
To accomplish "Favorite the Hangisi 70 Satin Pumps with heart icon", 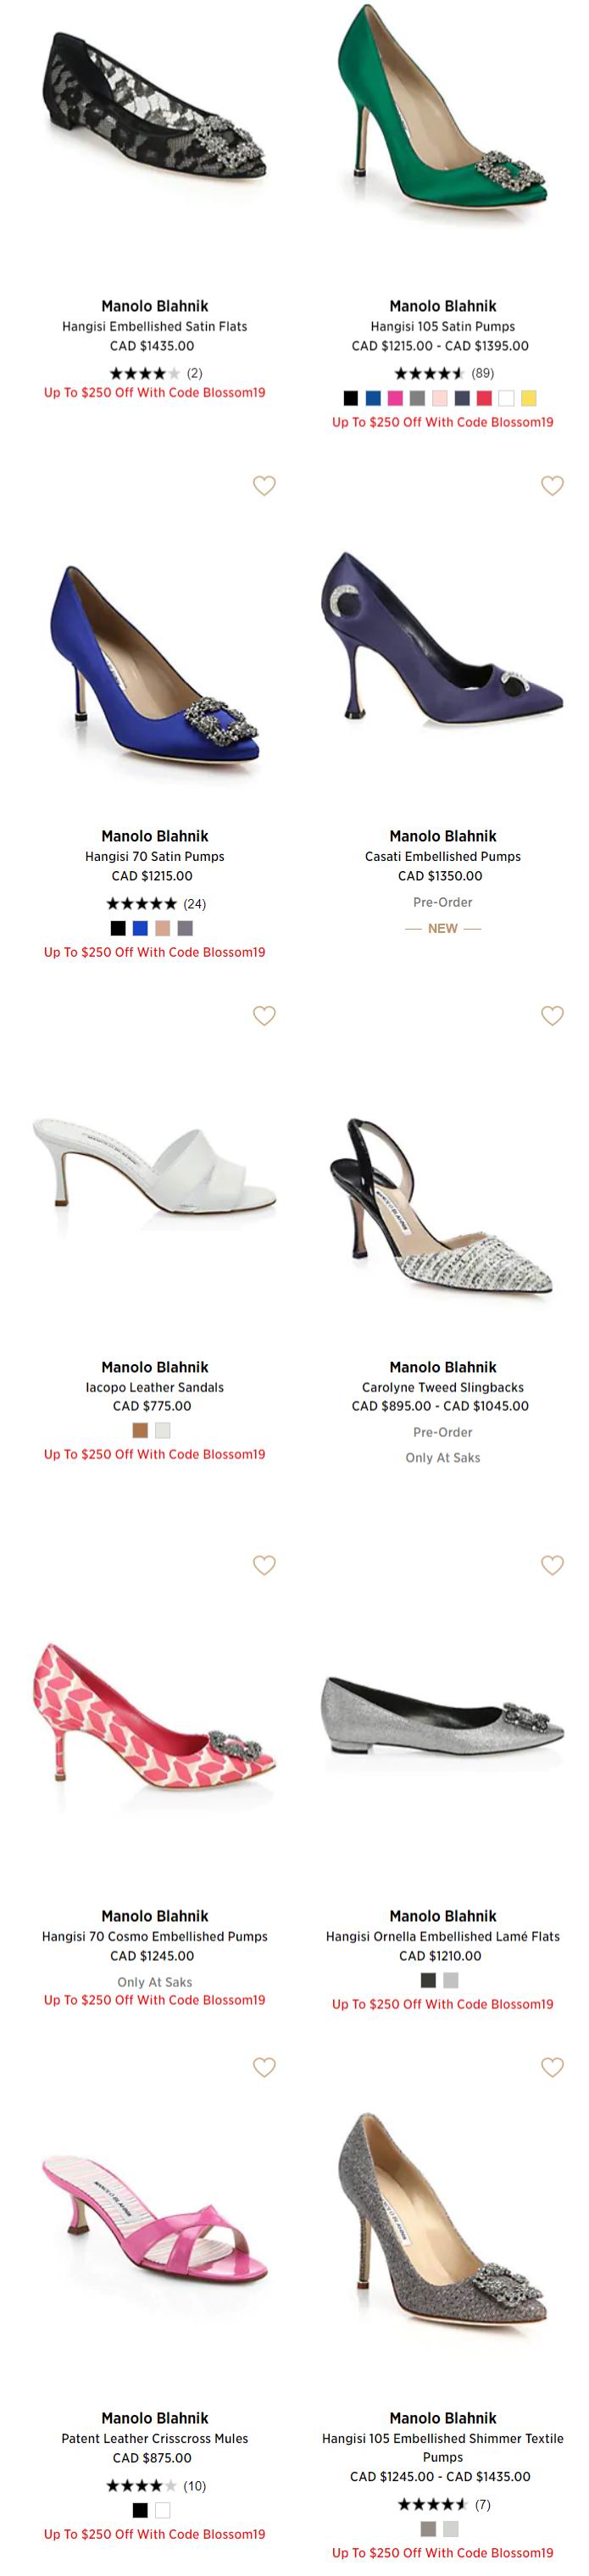I will (264, 485).
